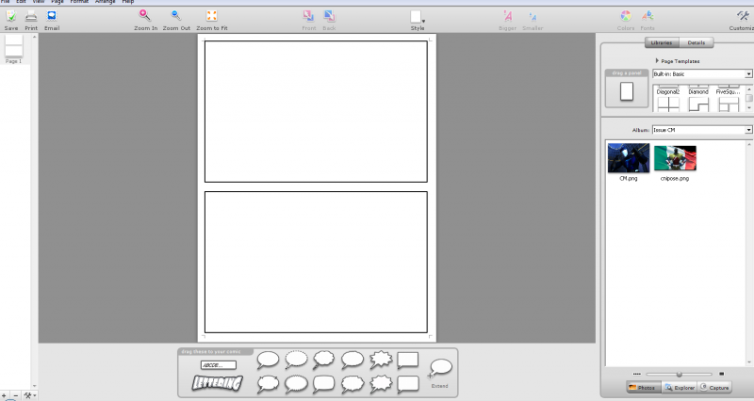Switch to the Details tab
Viewport: 754px width, 401px height.
pyautogui.click(x=697, y=42)
